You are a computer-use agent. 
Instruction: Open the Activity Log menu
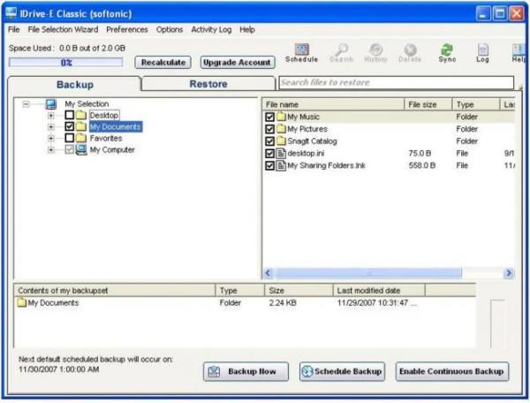[211, 29]
